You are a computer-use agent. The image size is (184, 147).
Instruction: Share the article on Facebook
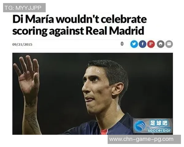tap(143, 44)
